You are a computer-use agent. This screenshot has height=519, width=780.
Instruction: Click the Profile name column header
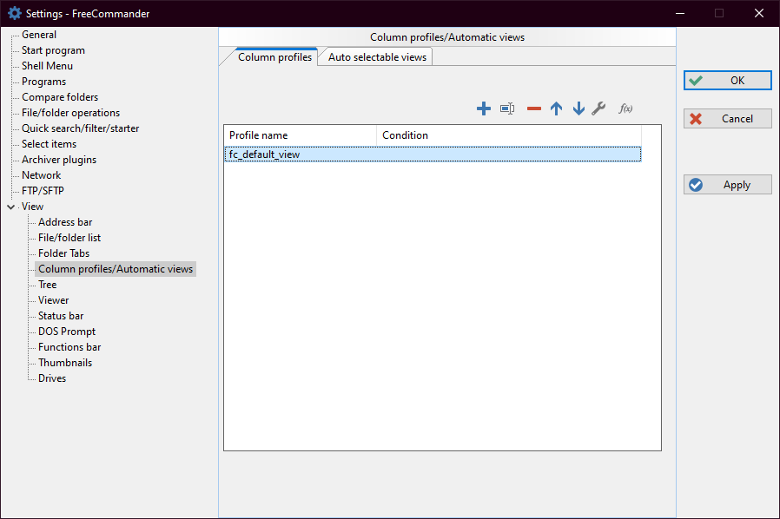[x=300, y=135]
